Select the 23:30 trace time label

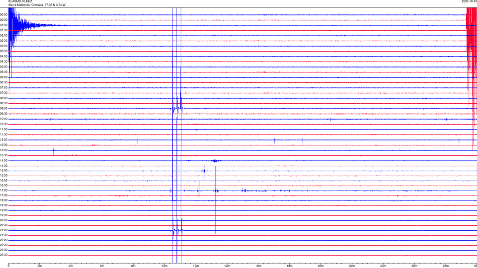click(4, 255)
